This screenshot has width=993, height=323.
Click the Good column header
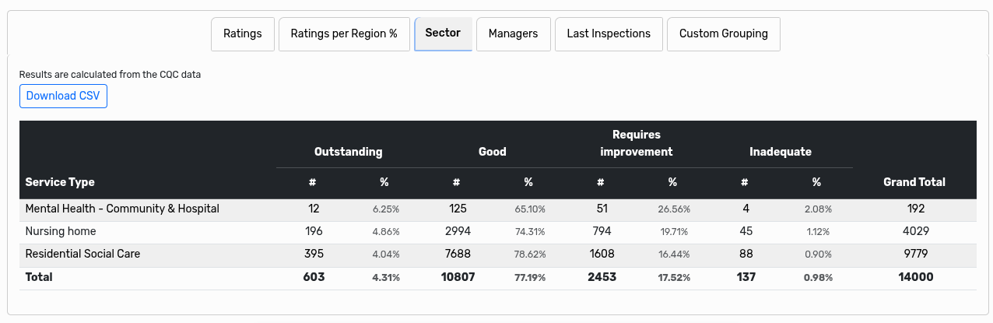492,152
